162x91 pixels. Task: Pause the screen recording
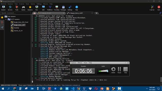[119, 70]
